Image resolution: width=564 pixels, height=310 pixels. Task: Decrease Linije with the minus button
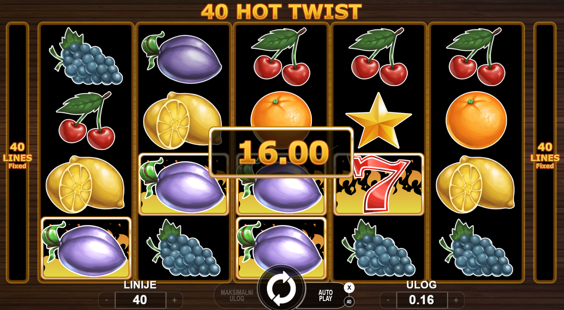click(106, 300)
